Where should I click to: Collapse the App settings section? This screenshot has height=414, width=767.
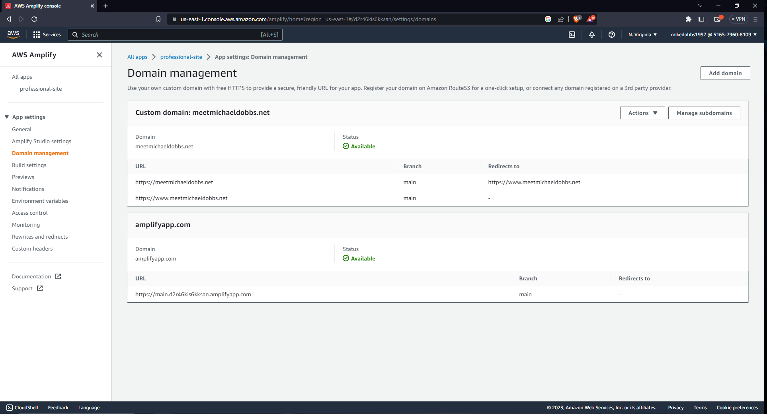pos(7,117)
